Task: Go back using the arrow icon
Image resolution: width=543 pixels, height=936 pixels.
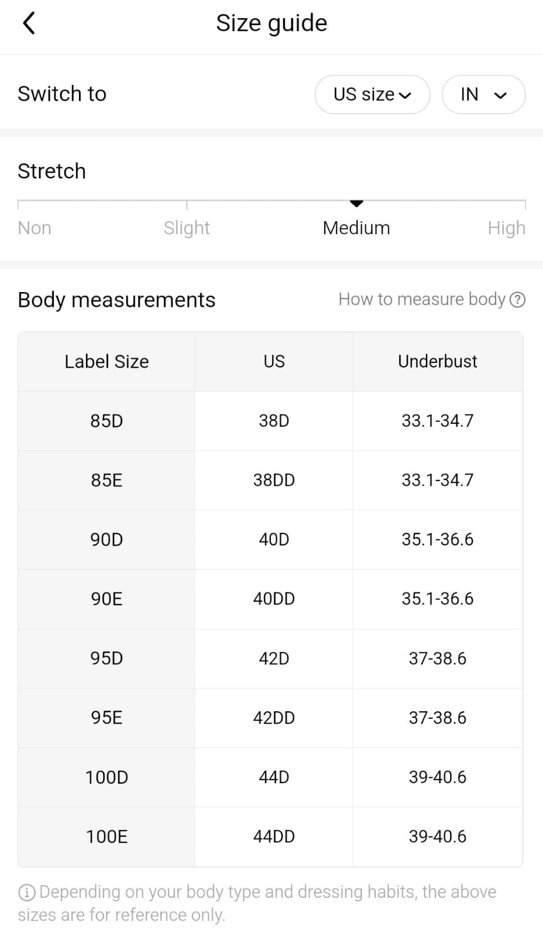Action: 29,24
